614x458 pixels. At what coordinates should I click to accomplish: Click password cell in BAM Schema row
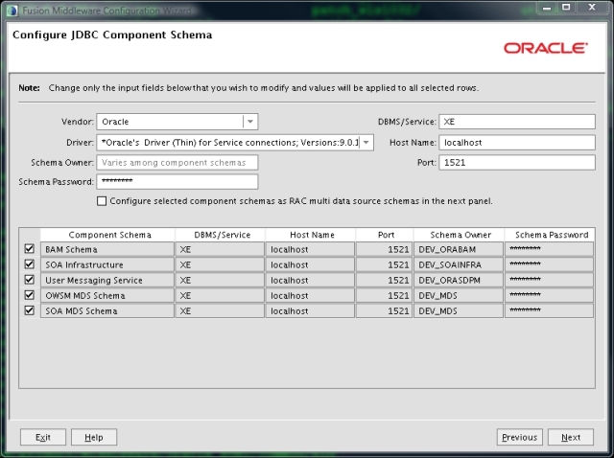tap(550, 249)
